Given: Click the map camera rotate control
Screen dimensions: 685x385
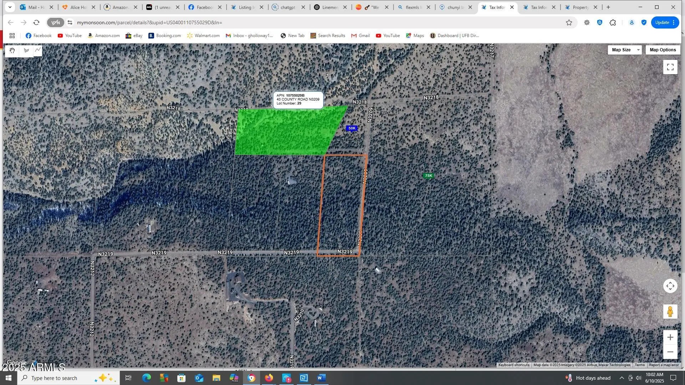Looking at the screenshot, I should 670,286.
